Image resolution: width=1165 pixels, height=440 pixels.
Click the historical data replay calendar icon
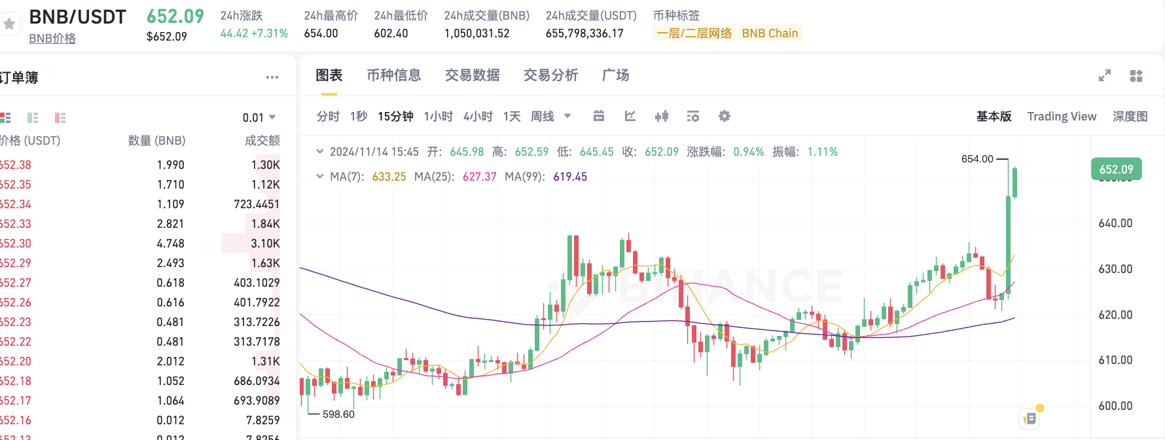[598, 116]
